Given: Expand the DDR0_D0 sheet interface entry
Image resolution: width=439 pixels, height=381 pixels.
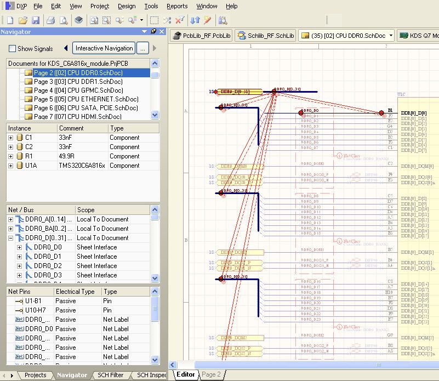Looking at the screenshot, I should (20, 247).
